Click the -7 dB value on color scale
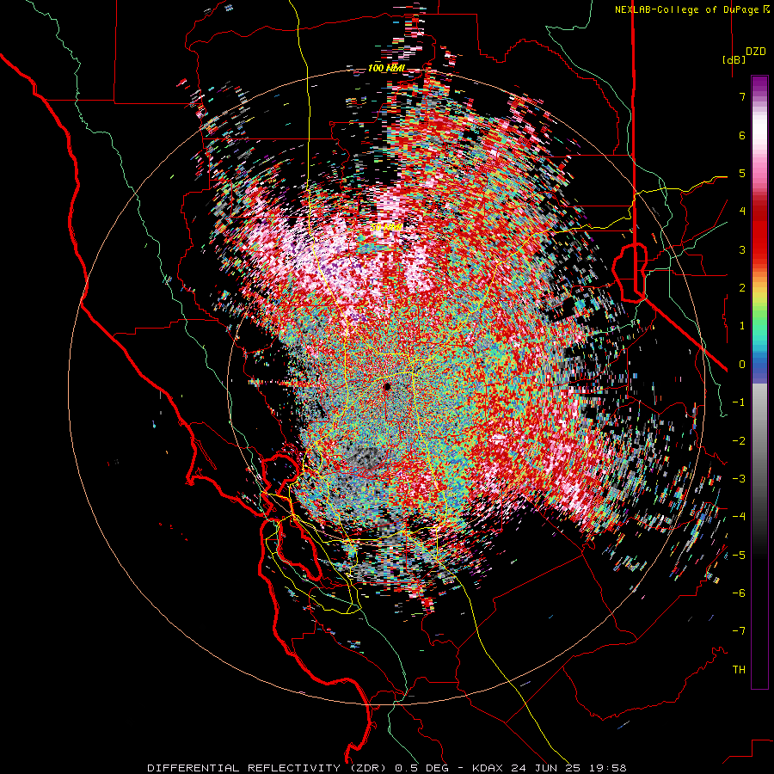774x774 pixels. pos(739,631)
